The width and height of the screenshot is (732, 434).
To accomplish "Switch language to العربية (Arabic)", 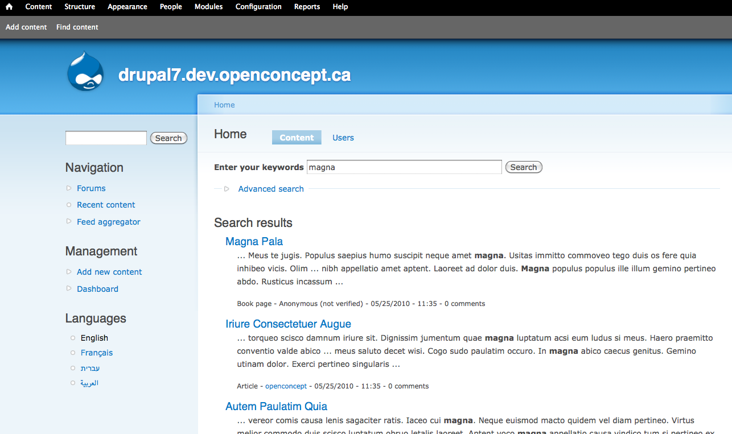I will coord(89,383).
